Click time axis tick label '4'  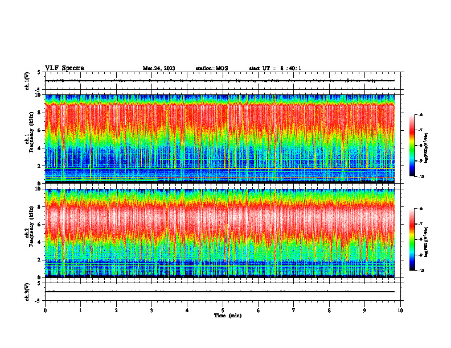[187, 310]
